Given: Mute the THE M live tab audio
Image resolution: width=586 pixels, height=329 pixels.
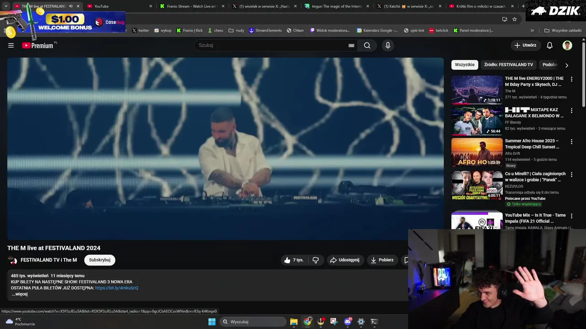Looking at the screenshot, I should pos(71,6).
